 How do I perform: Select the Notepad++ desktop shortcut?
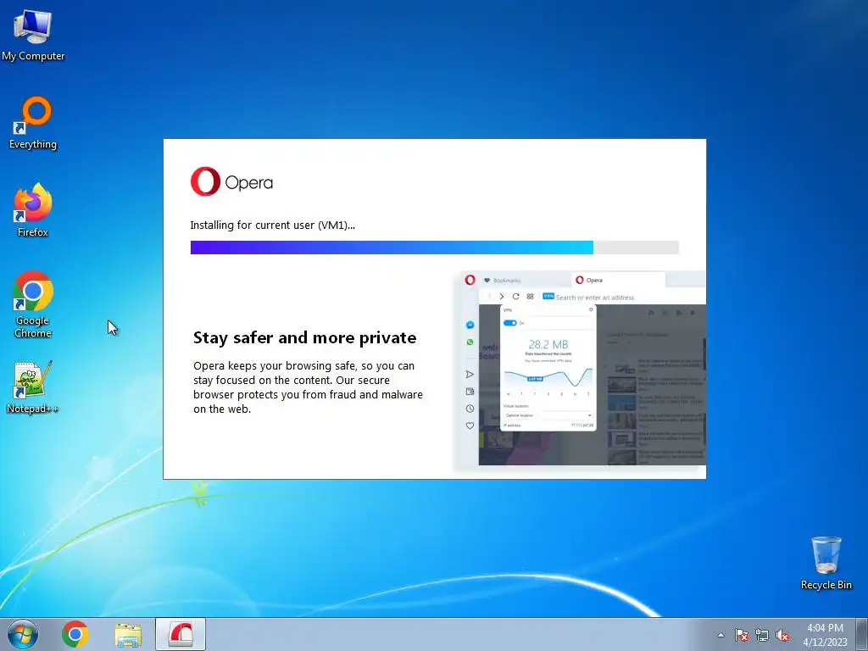[33, 387]
